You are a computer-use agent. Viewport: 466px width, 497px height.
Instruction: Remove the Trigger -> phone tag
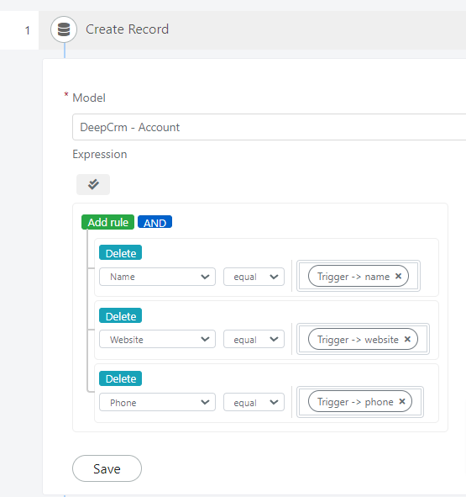pos(402,402)
